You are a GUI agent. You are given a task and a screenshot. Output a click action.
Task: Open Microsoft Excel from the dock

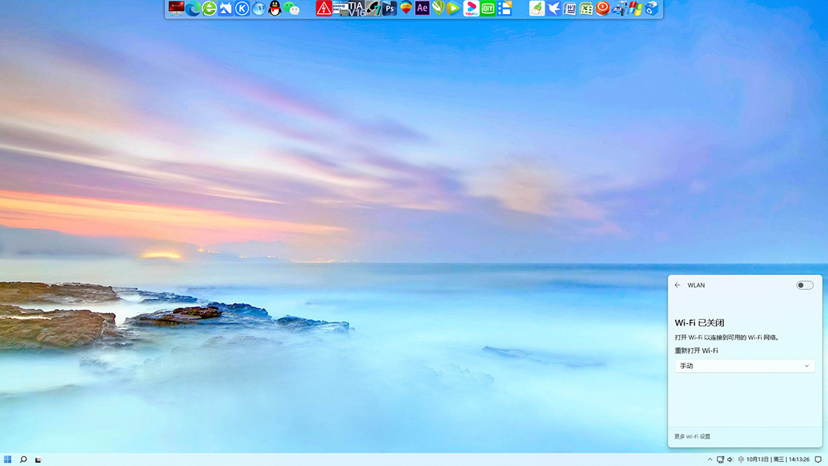tap(587, 9)
